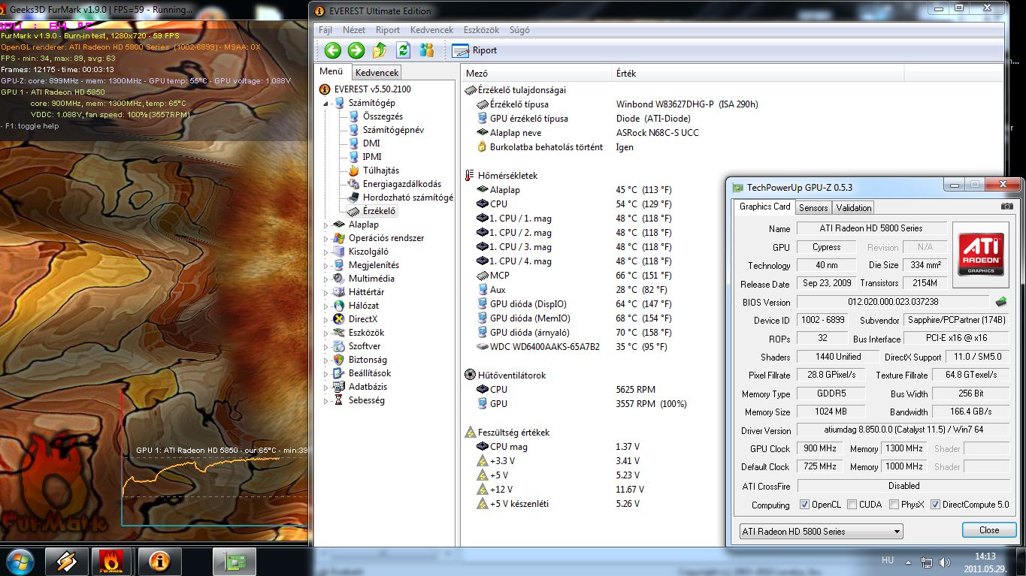The image size is (1026, 576).
Task: Click the Up-level arrow icon in EVEREST toolbar
Action: tap(380, 50)
